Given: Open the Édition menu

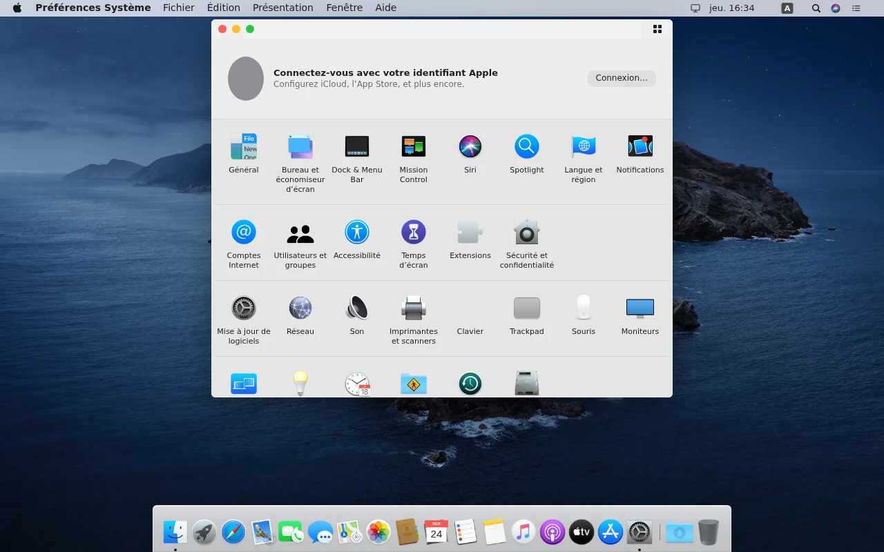Looking at the screenshot, I should (x=224, y=8).
